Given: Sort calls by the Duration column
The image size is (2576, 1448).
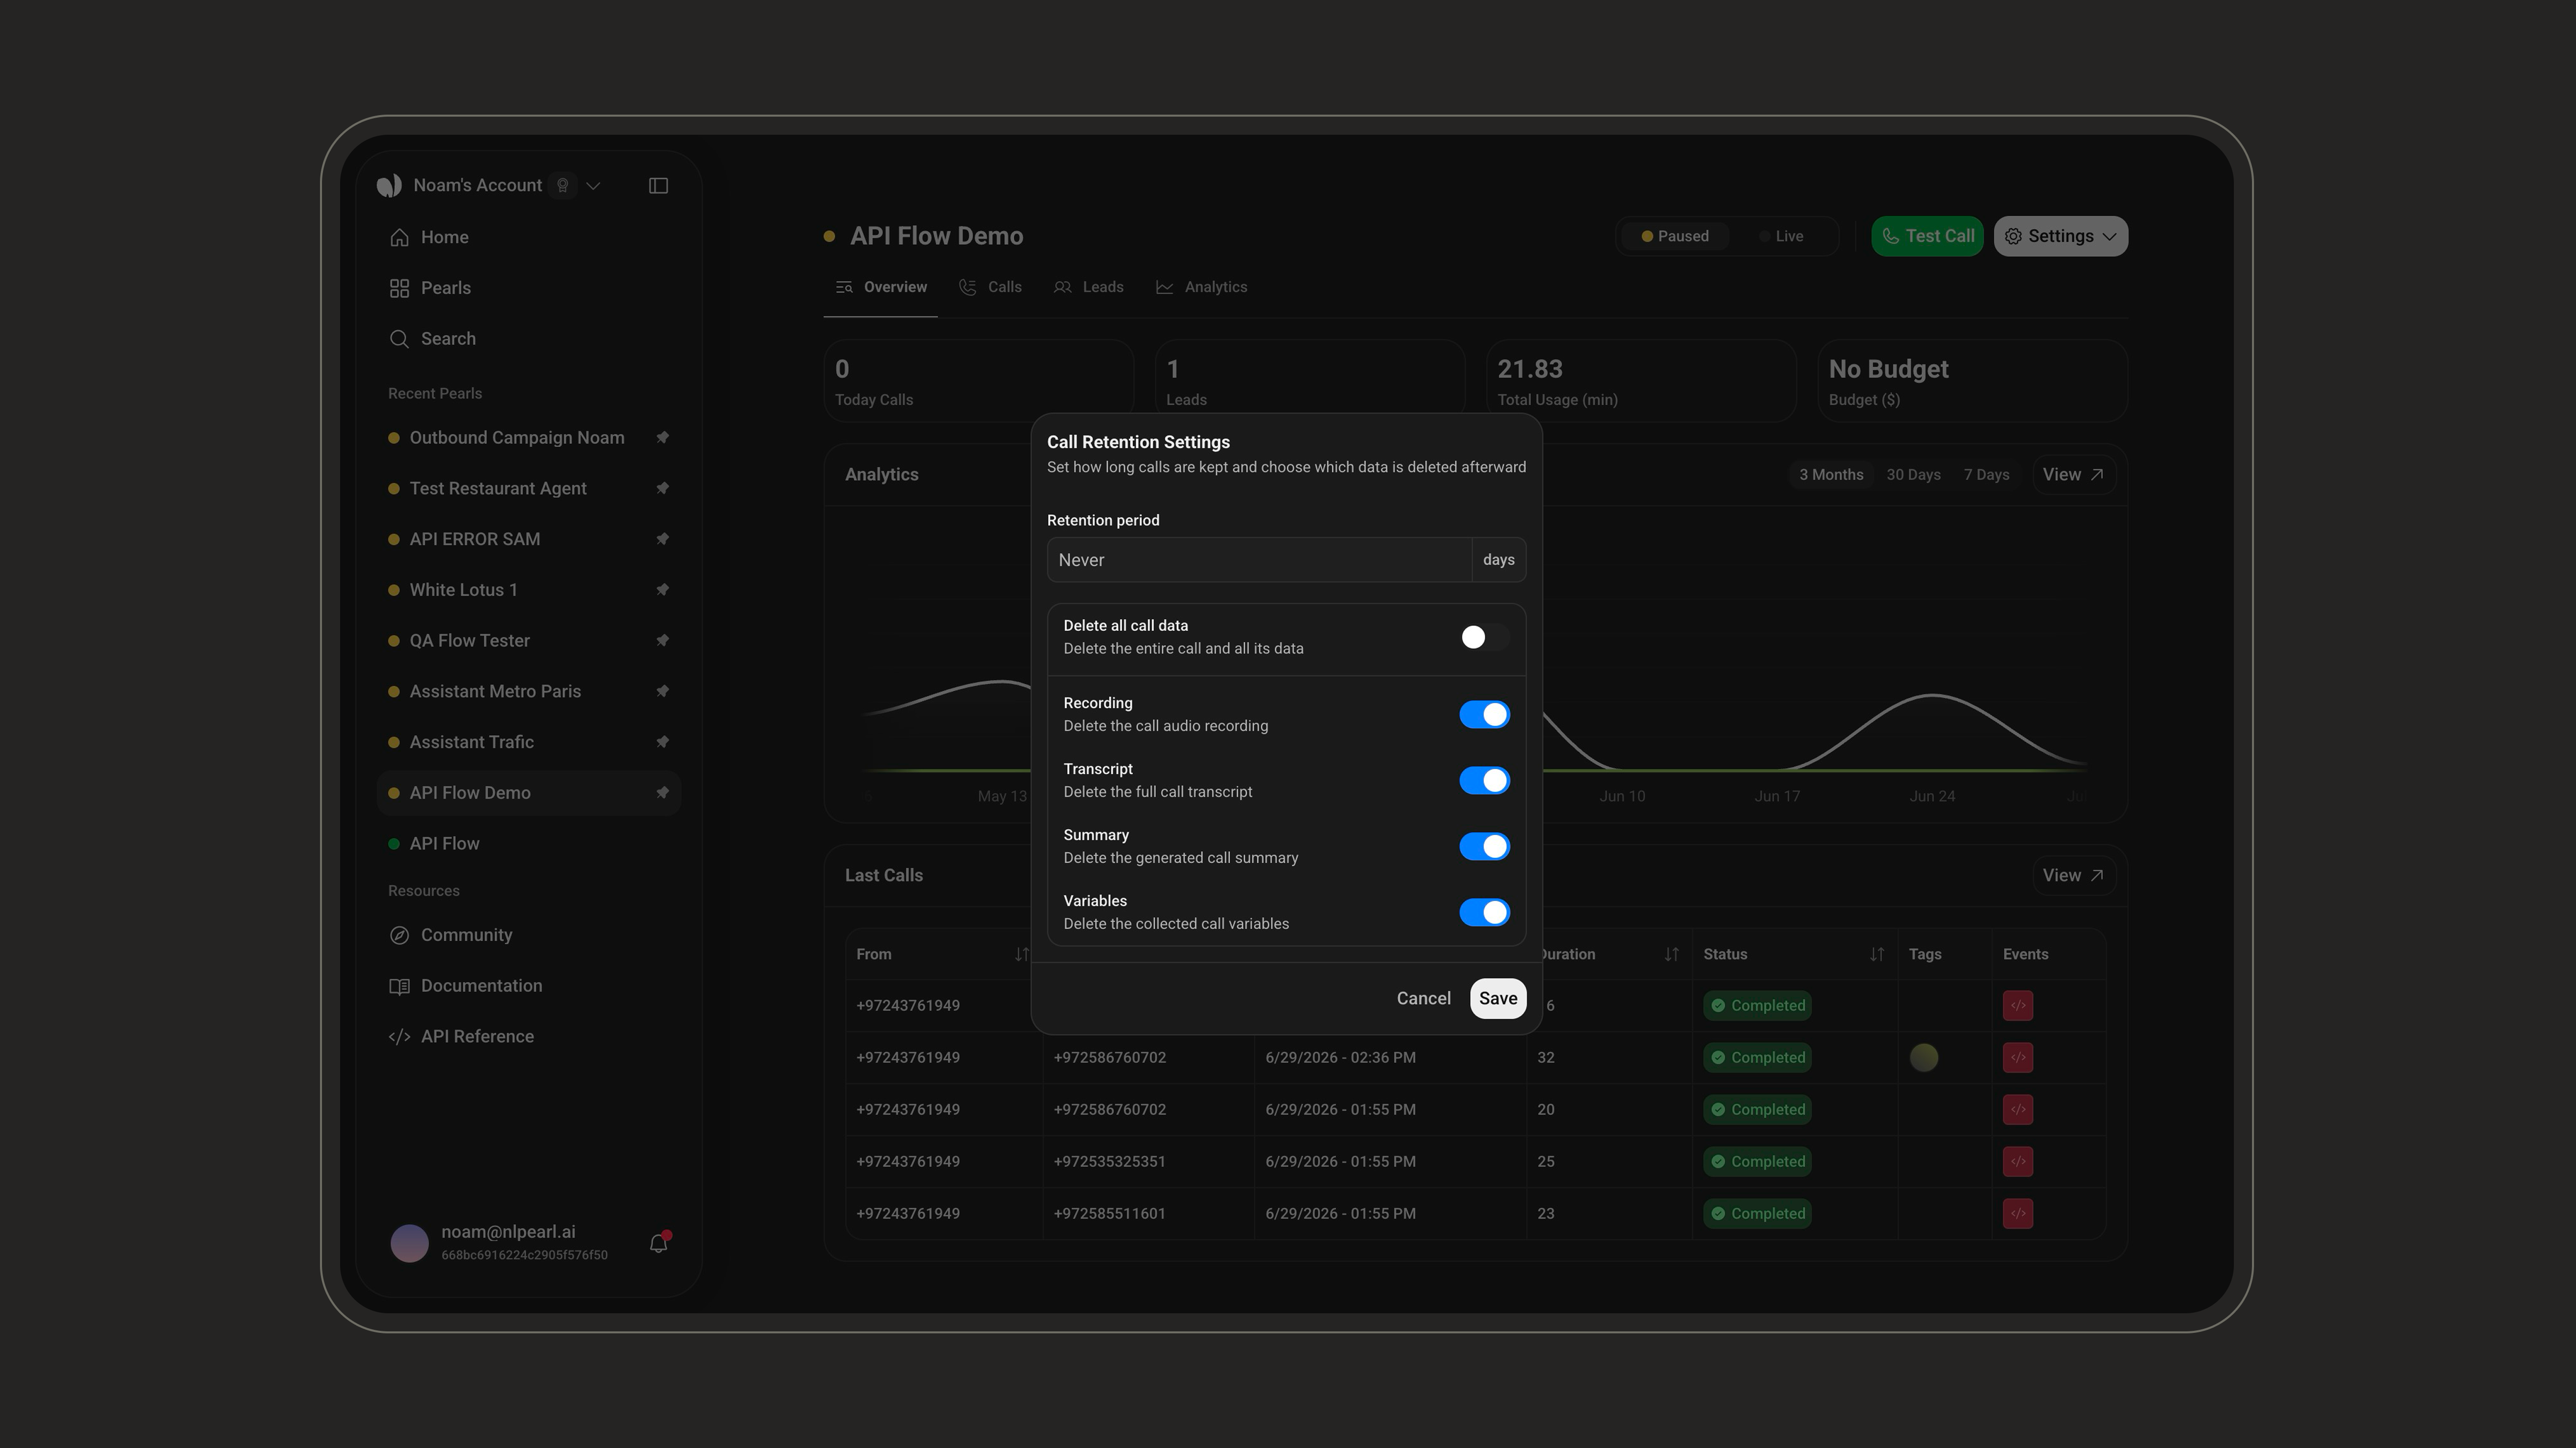Looking at the screenshot, I should [x=1671, y=954].
